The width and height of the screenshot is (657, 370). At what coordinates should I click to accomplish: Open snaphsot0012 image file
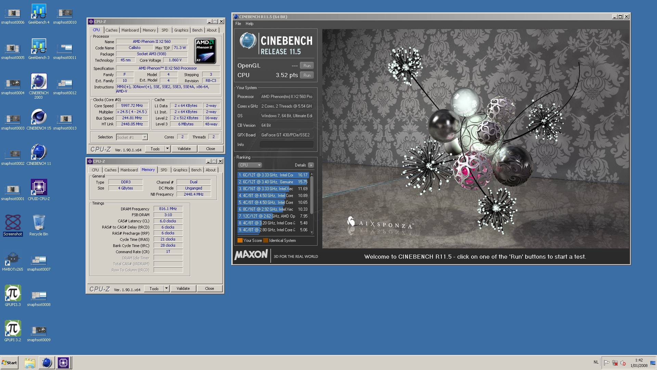tap(65, 87)
